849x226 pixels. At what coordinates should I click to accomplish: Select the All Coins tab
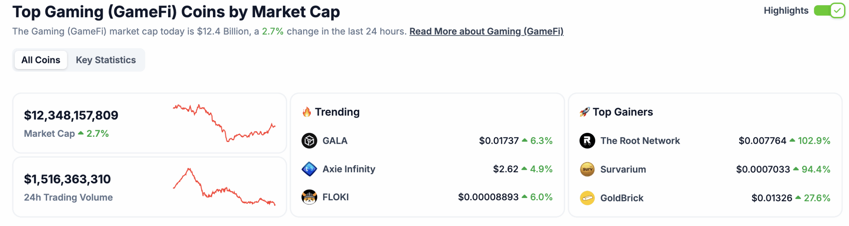coord(40,60)
